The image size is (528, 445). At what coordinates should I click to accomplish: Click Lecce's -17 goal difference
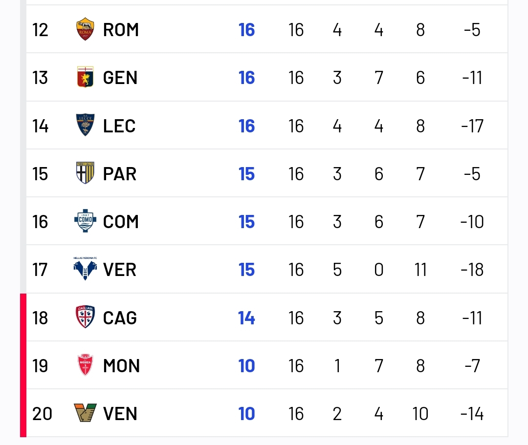click(472, 126)
